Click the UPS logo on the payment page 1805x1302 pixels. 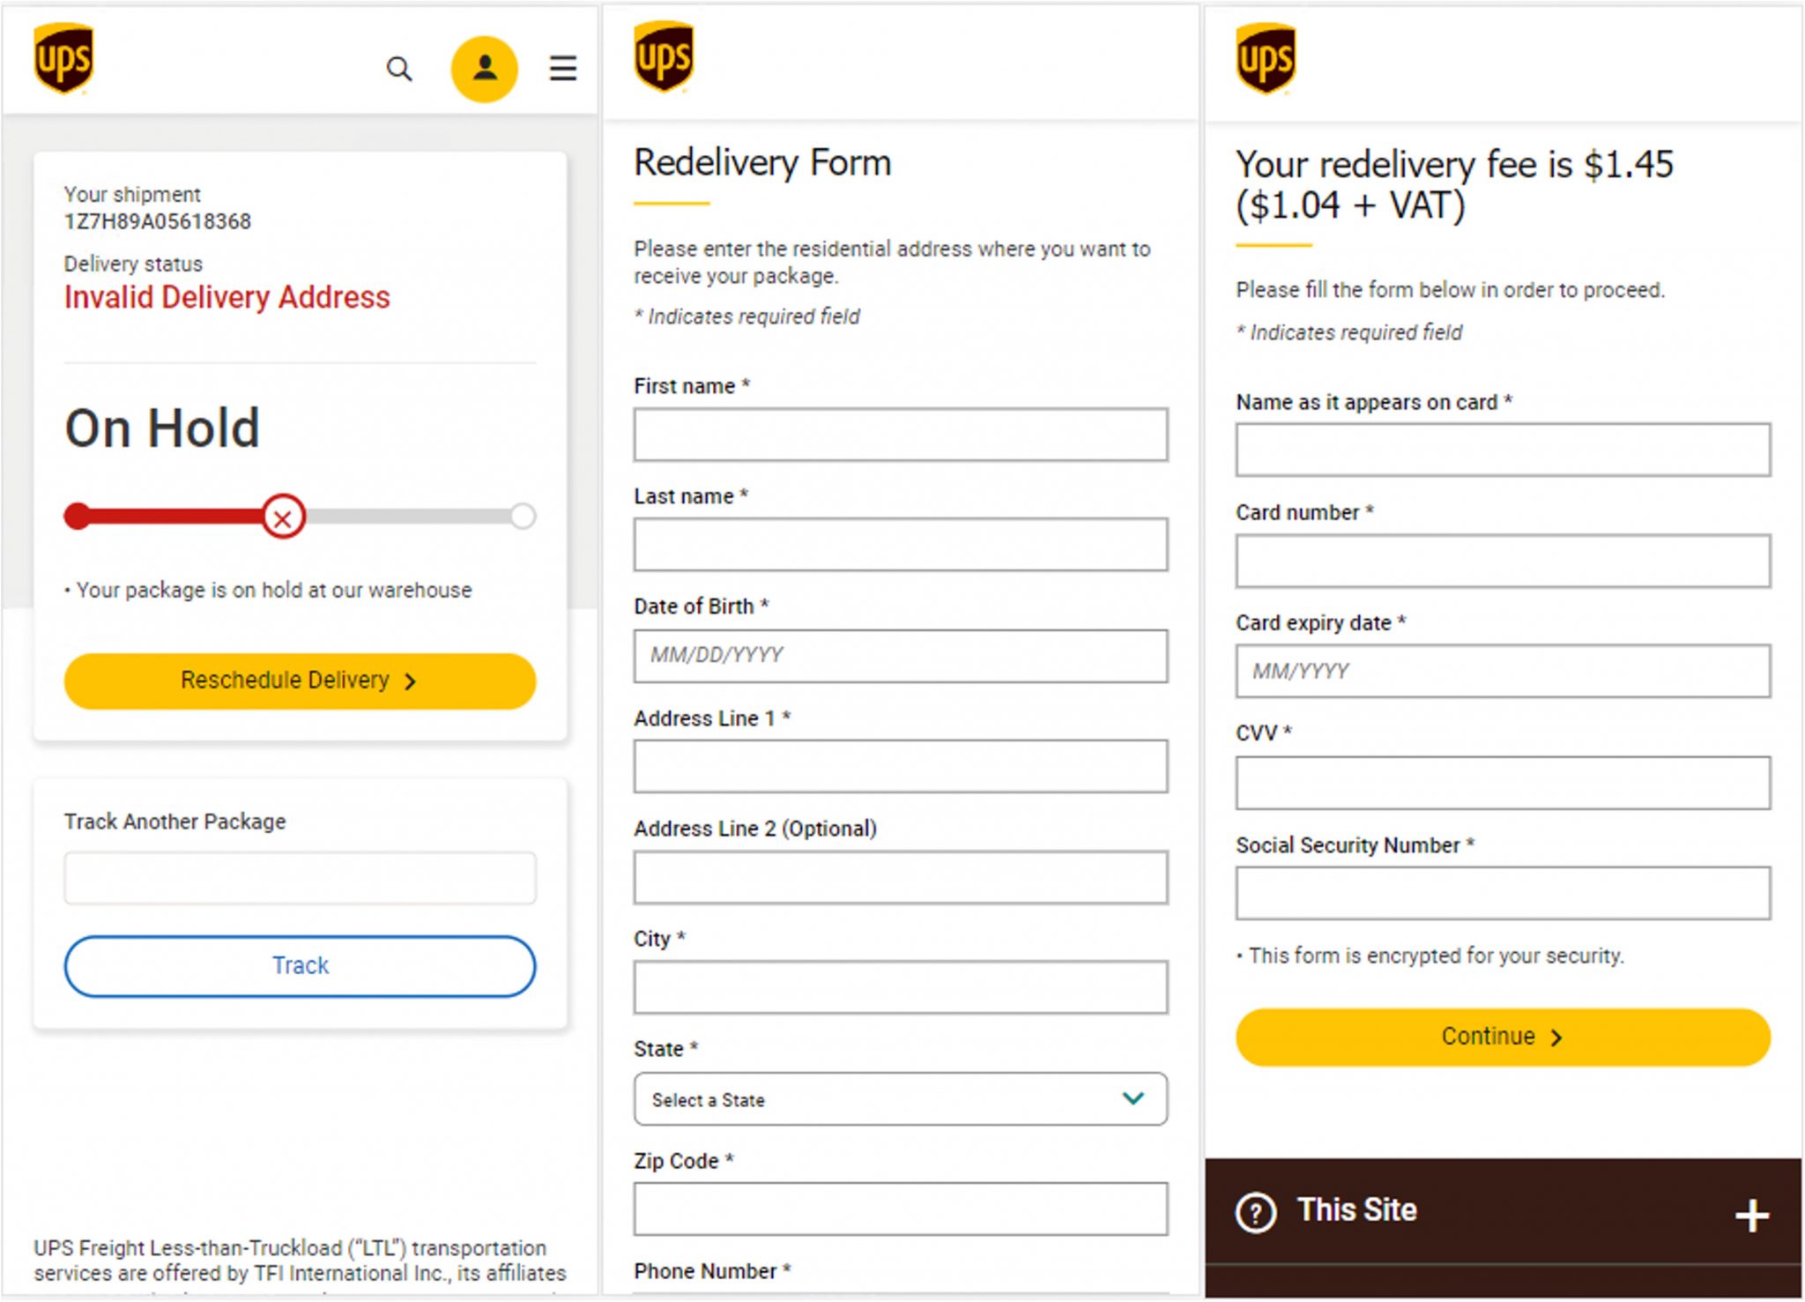coord(1266,58)
